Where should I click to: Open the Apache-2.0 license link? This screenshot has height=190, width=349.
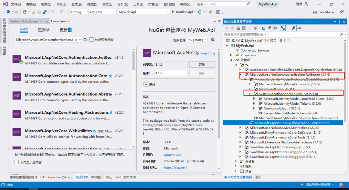(172, 155)
